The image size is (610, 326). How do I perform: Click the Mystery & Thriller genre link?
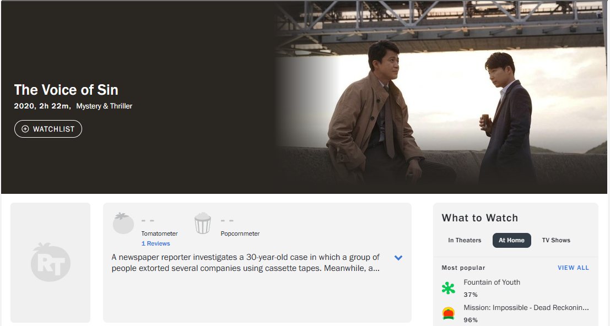click(x=104, y=106)
